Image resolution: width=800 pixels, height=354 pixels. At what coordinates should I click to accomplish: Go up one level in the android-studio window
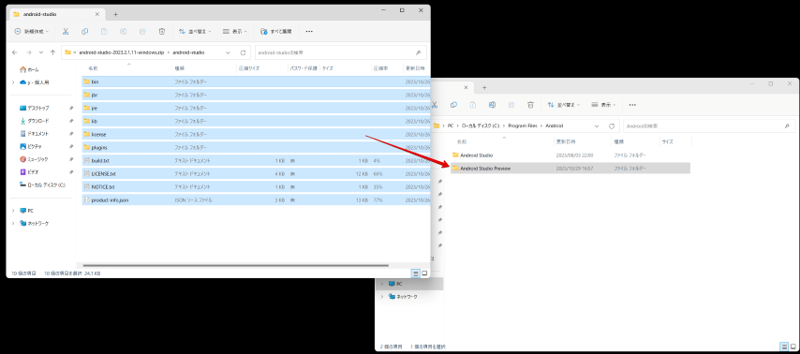(52, 52)
